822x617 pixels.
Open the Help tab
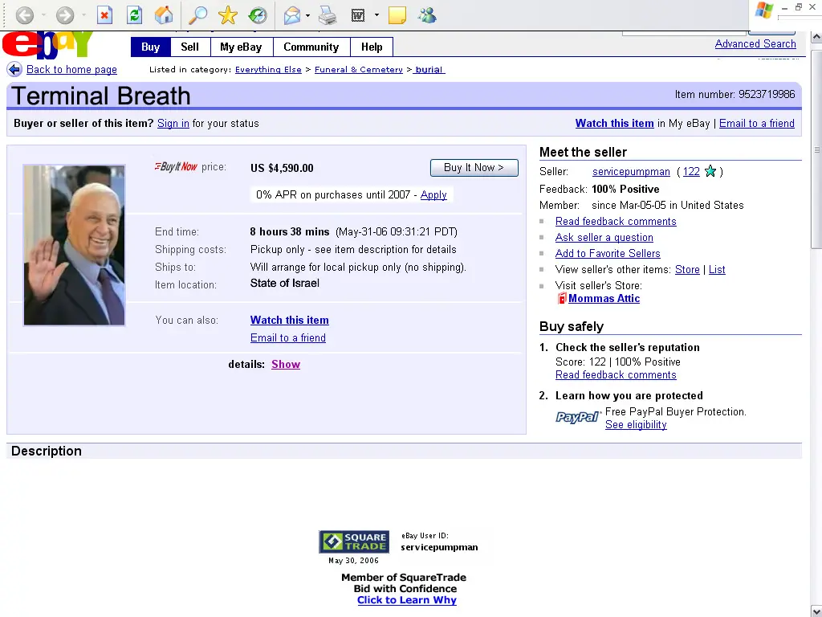tap(372, 47)
